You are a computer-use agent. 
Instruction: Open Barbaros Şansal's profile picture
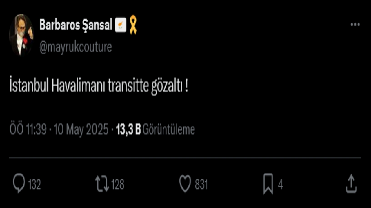pos(21,35)
